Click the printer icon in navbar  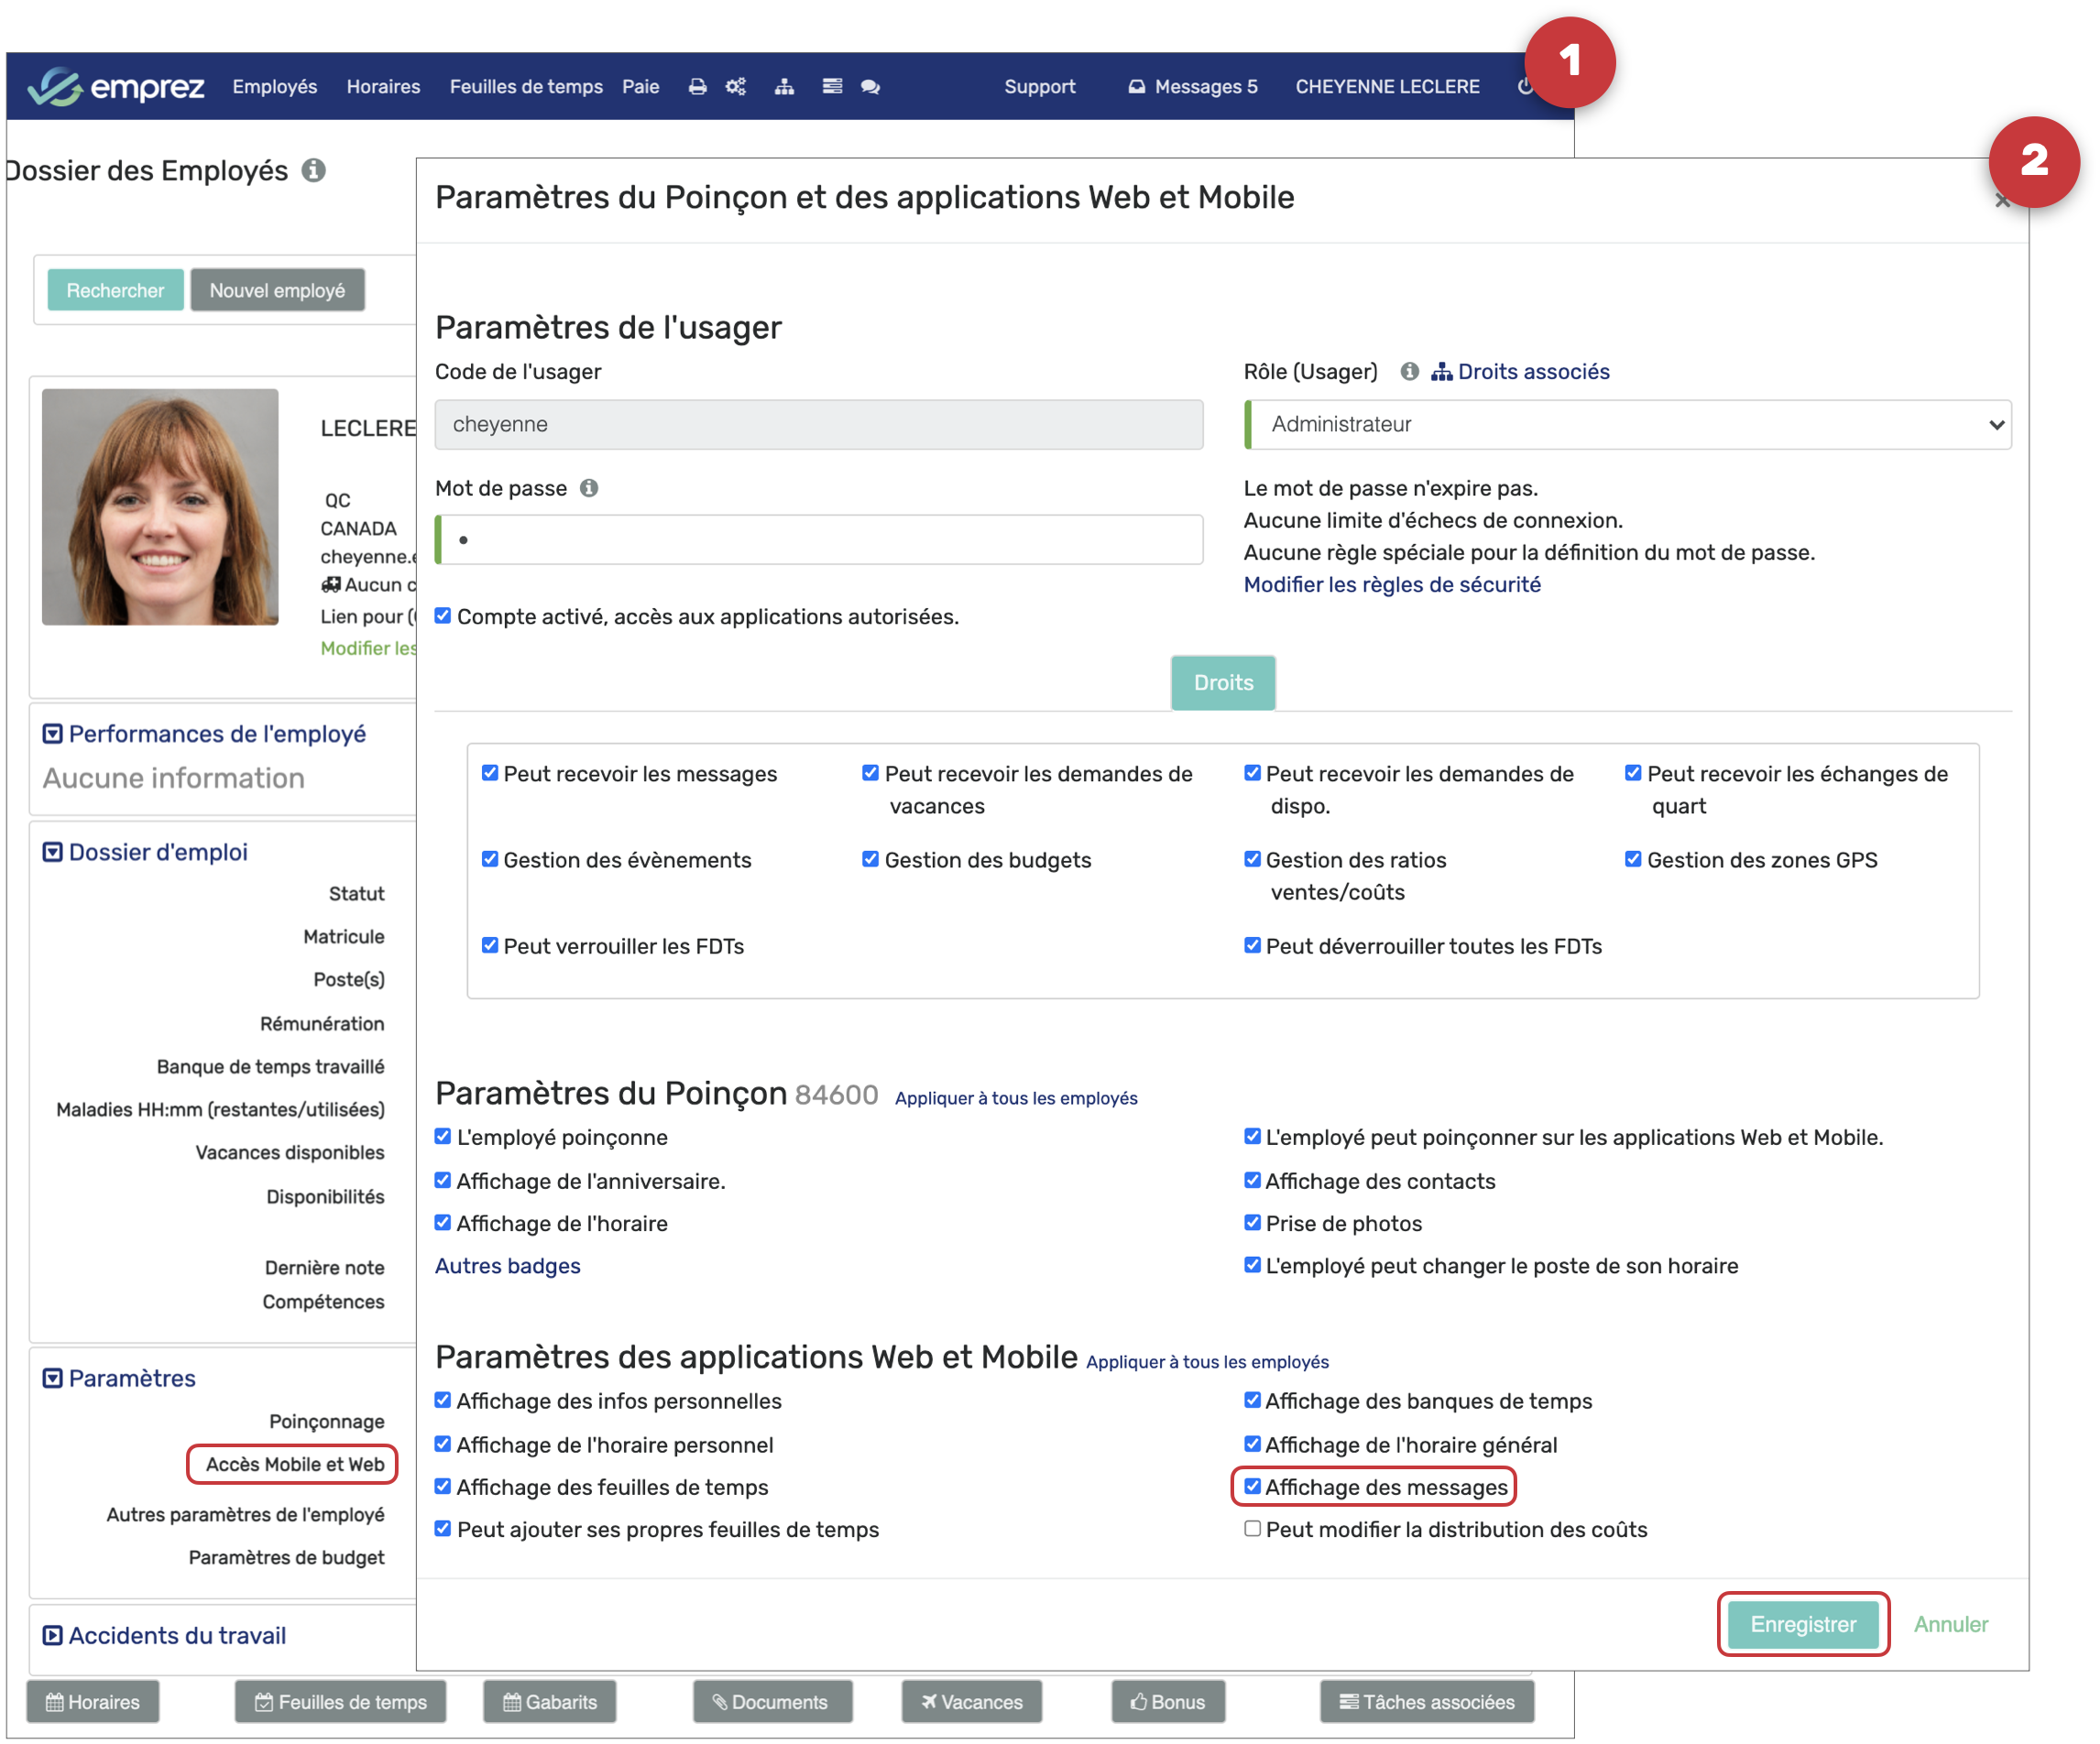click(697, 87)
